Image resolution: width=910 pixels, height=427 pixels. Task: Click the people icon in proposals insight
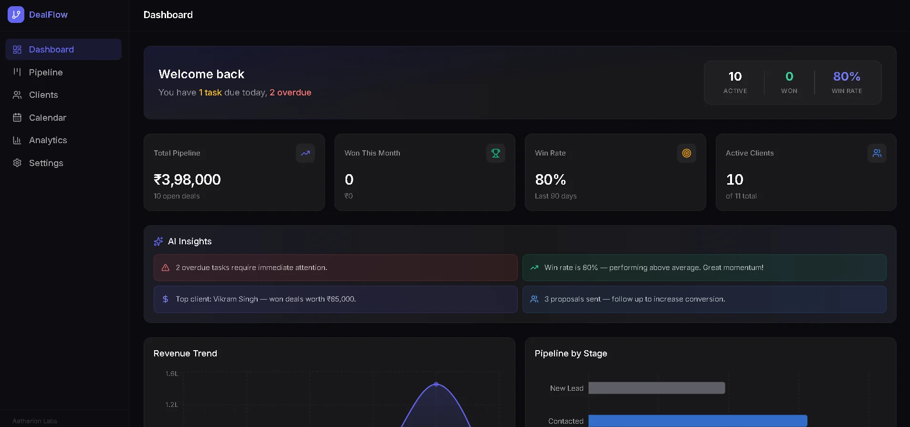point(534,299)
